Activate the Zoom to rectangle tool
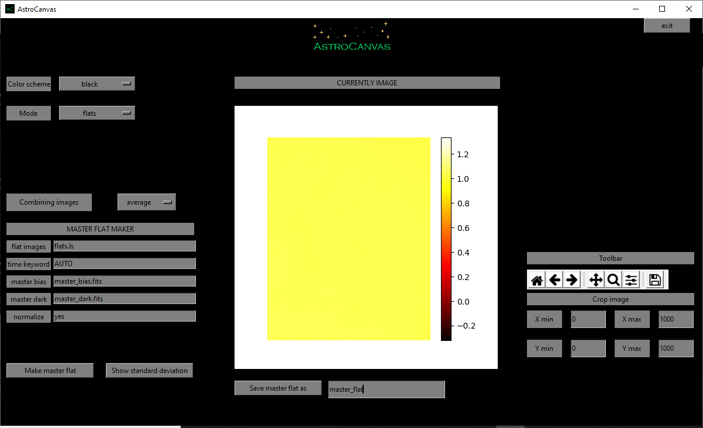The image size is (703, 428). (614, 280)
